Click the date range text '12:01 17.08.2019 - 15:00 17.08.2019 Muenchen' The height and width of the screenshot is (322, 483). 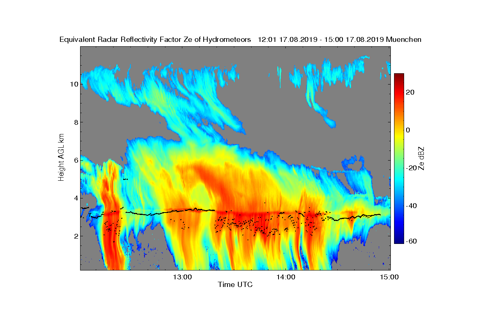pyautogui.click(x=339, y=39)
